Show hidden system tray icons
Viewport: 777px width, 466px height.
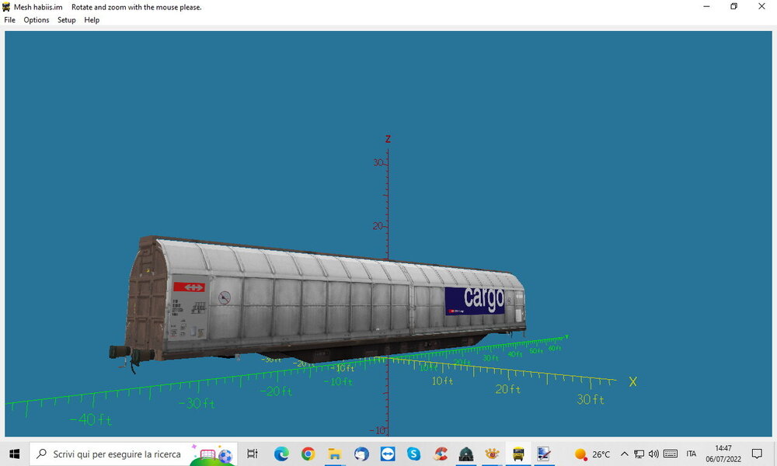click(x=625, y=454)
